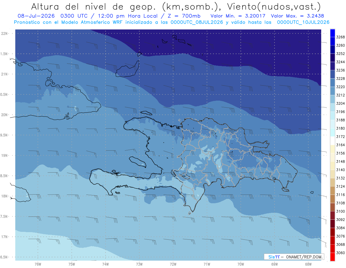
Task: Select the '3252' color bar value
Action: (341, 54)
